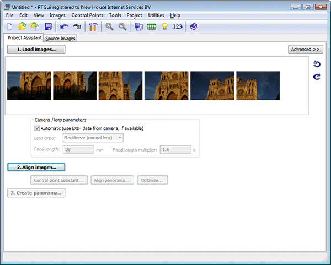Select the fourth cathedral thumbnail
The width and height of the screenshot is (331, 265).
pyautogui.click(x=167, y=85)
